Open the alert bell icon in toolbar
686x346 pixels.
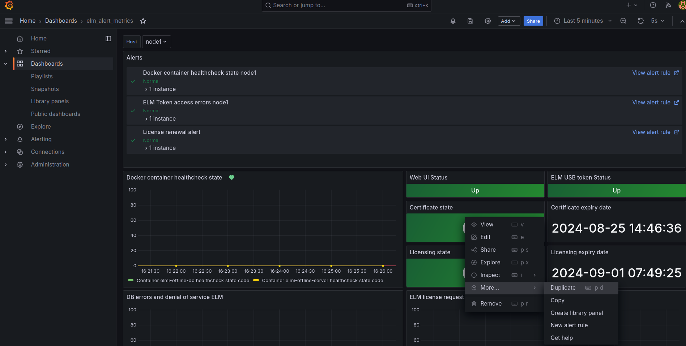[x=453, y=21]
